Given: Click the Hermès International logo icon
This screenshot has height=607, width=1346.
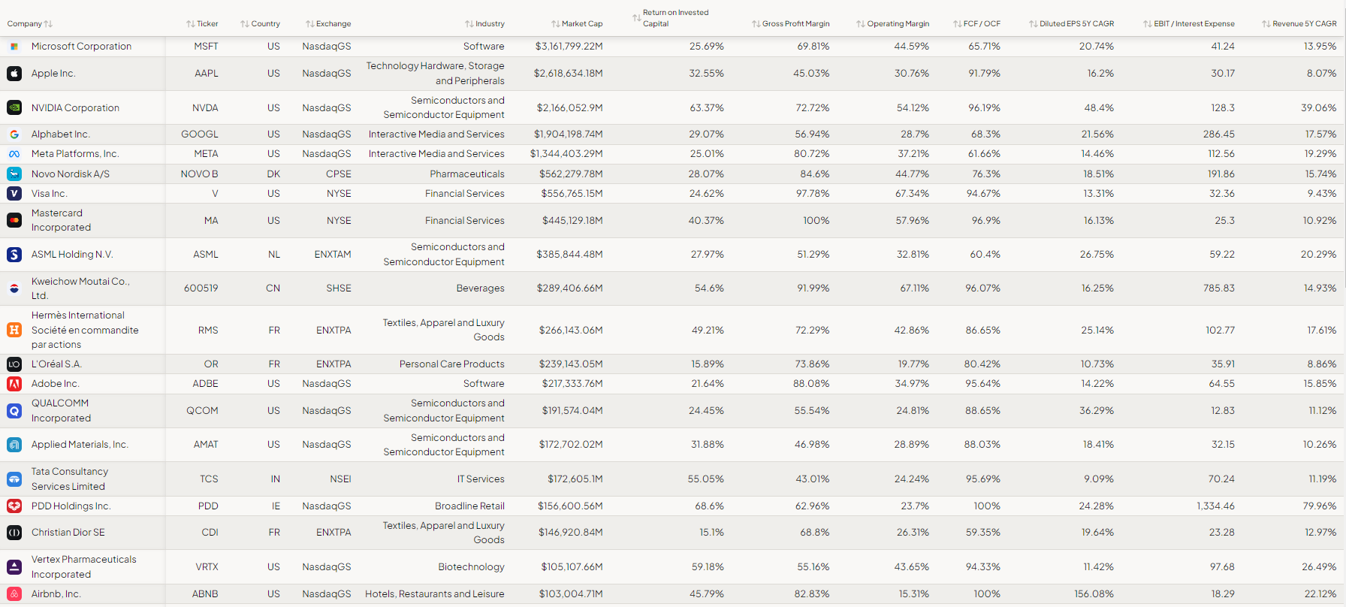Looking at the screenshot, I should click(14, 330).
